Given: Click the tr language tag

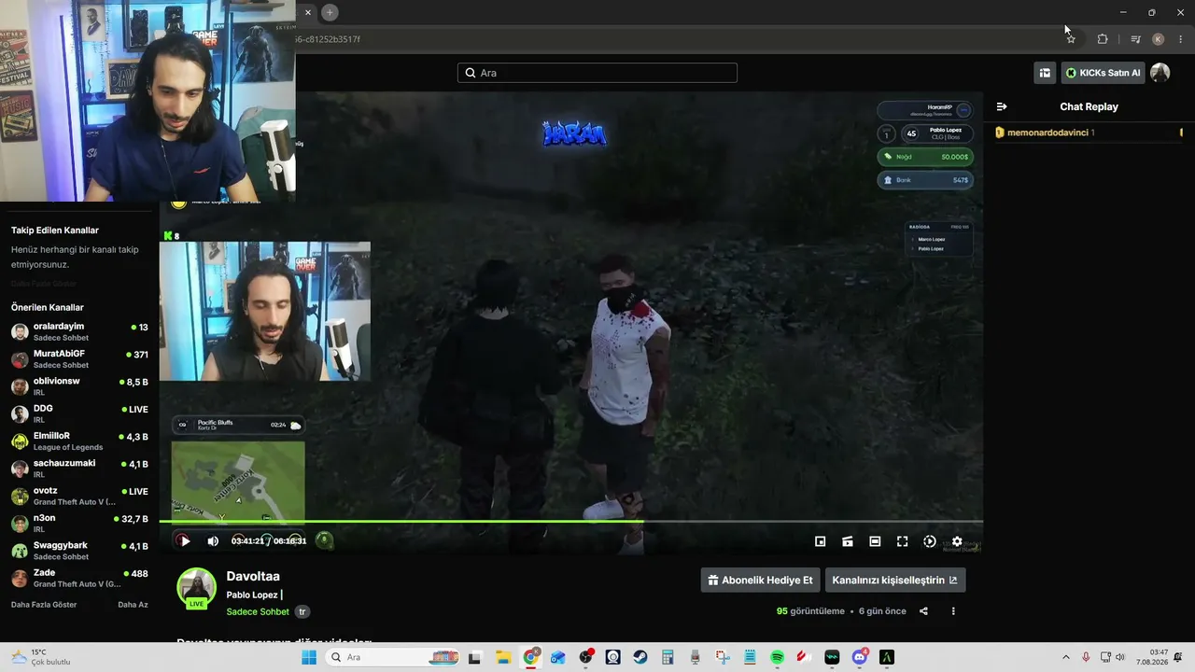Looking at the screenshot, I should coord(302,612).
